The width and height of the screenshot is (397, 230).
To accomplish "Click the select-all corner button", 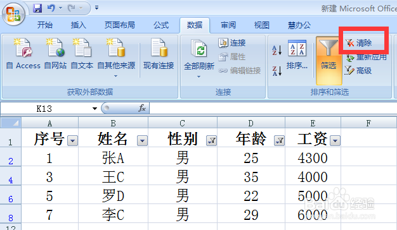I will (x=11, y=123).
